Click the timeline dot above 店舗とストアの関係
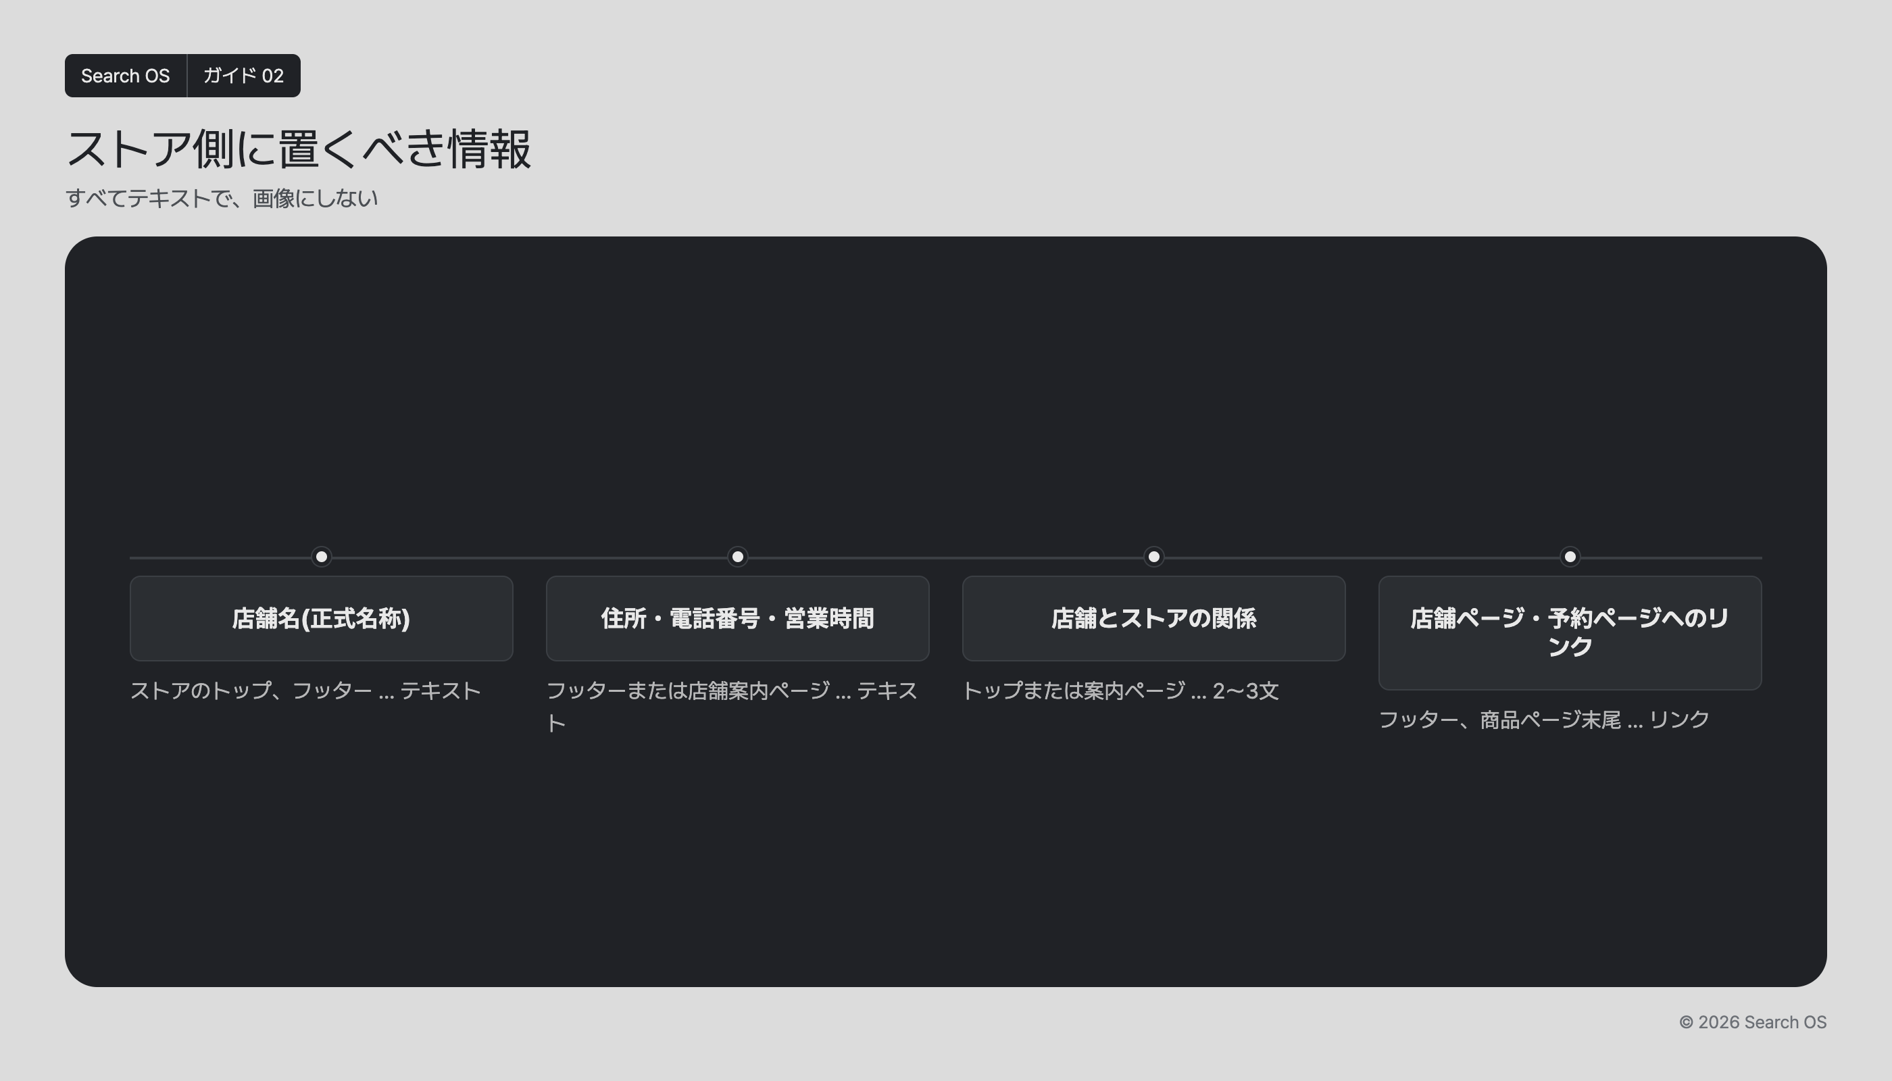1892x1081 pixels. coord(1154,557)
